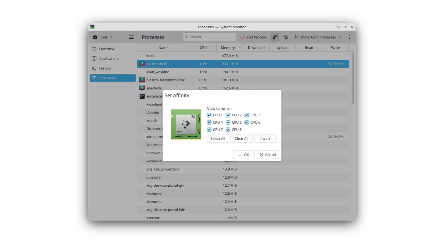Open the Overview page
Viewport: 444px width, 250px height.
coord(113,49)
